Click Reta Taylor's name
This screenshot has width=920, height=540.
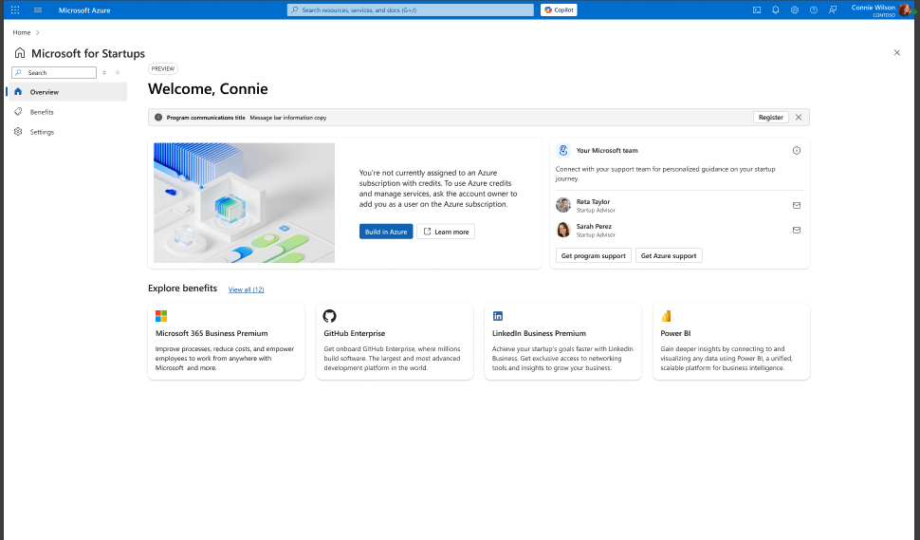(593, 201)
